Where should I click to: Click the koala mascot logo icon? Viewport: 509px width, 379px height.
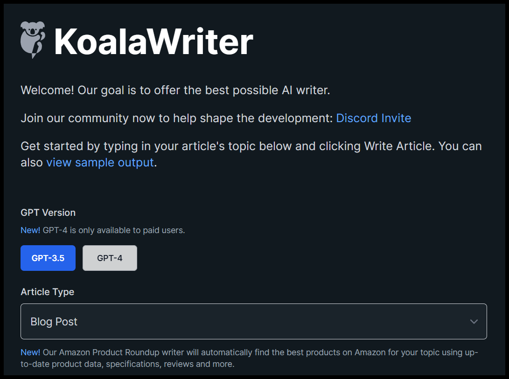33,40
